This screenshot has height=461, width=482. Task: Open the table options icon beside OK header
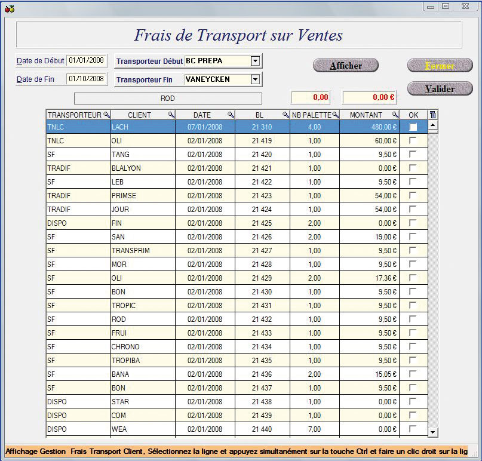coord(433,115)
